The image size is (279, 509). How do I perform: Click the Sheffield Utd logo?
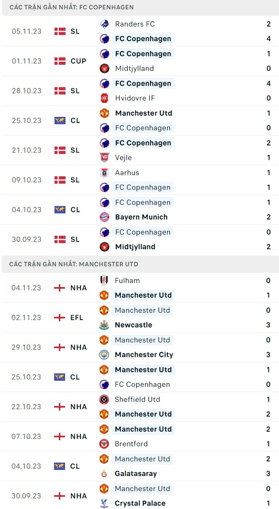pyautogui.click(x=104, y=399)
